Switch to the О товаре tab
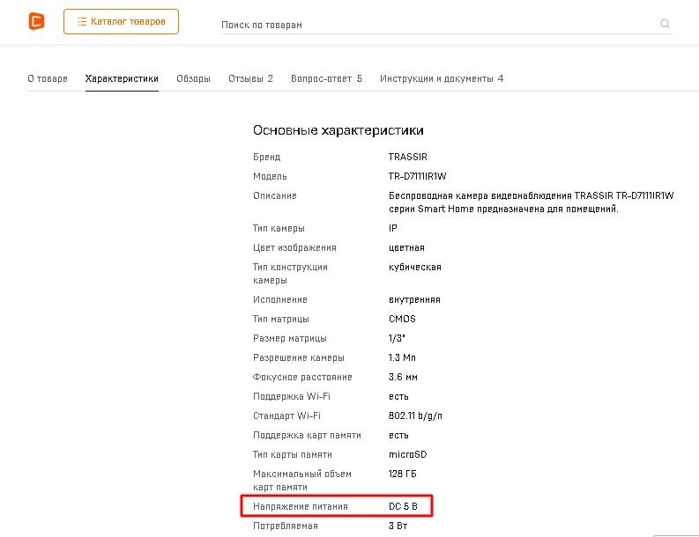This screenshot has height=537, width=699. [x=48, y=79]
